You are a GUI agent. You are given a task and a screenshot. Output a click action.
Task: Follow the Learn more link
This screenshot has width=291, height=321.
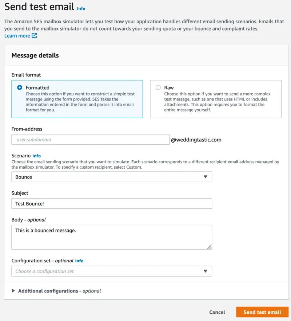click(17, 36)
